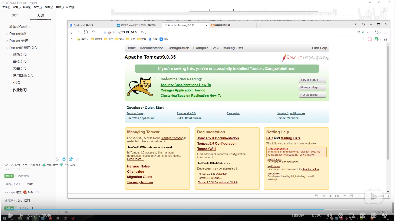Open browser main menu hamburger icon
Screen dimensions: 395x222
coord(386,32)
